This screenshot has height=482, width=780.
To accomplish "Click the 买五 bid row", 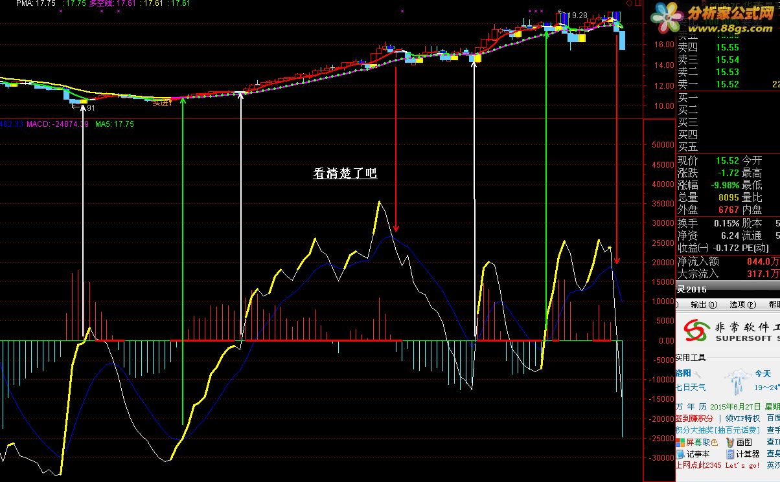I will coord(728,147).
